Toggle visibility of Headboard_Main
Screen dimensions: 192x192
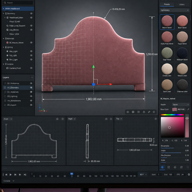(x=31, y=18)
